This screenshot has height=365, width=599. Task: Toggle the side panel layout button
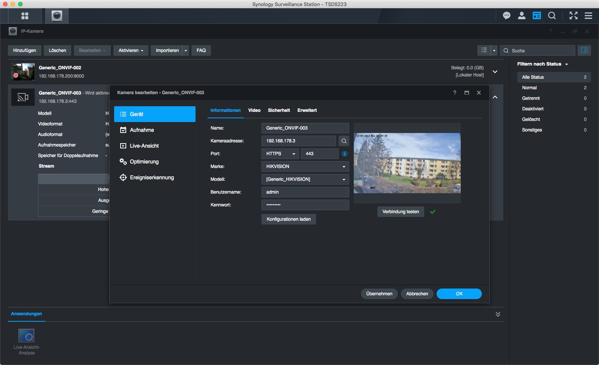(584, 50)
